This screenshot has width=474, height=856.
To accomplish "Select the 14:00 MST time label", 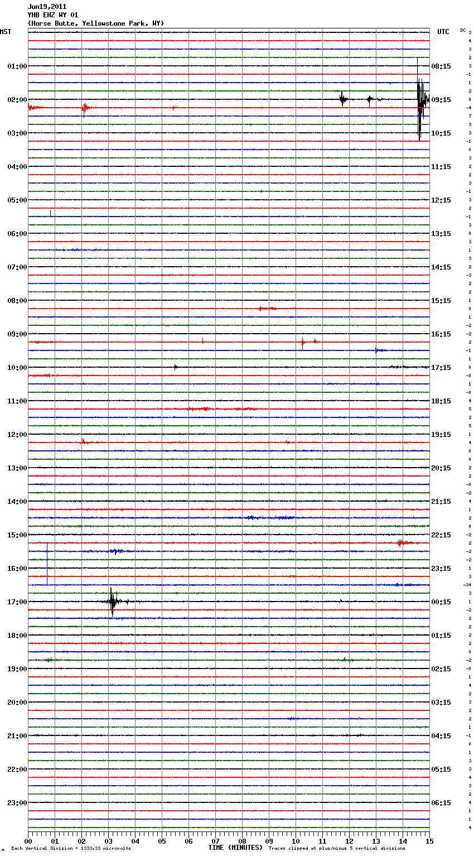I will [x=17, y=502].
